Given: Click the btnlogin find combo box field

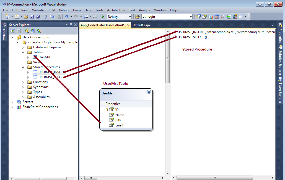Looking at the screenshot, I should pyautogui.click(x=165, y=17).
